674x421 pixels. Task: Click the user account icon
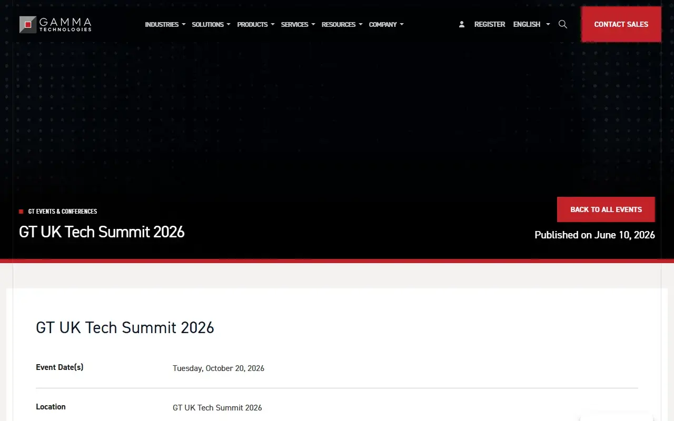[462, 24]
